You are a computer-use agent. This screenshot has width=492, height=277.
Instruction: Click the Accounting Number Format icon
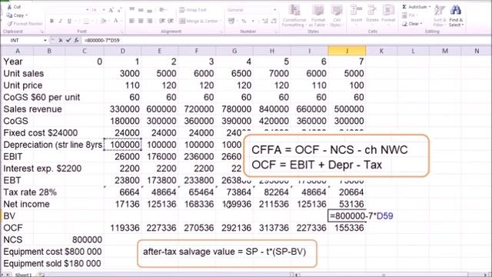[x=231, y=21]
